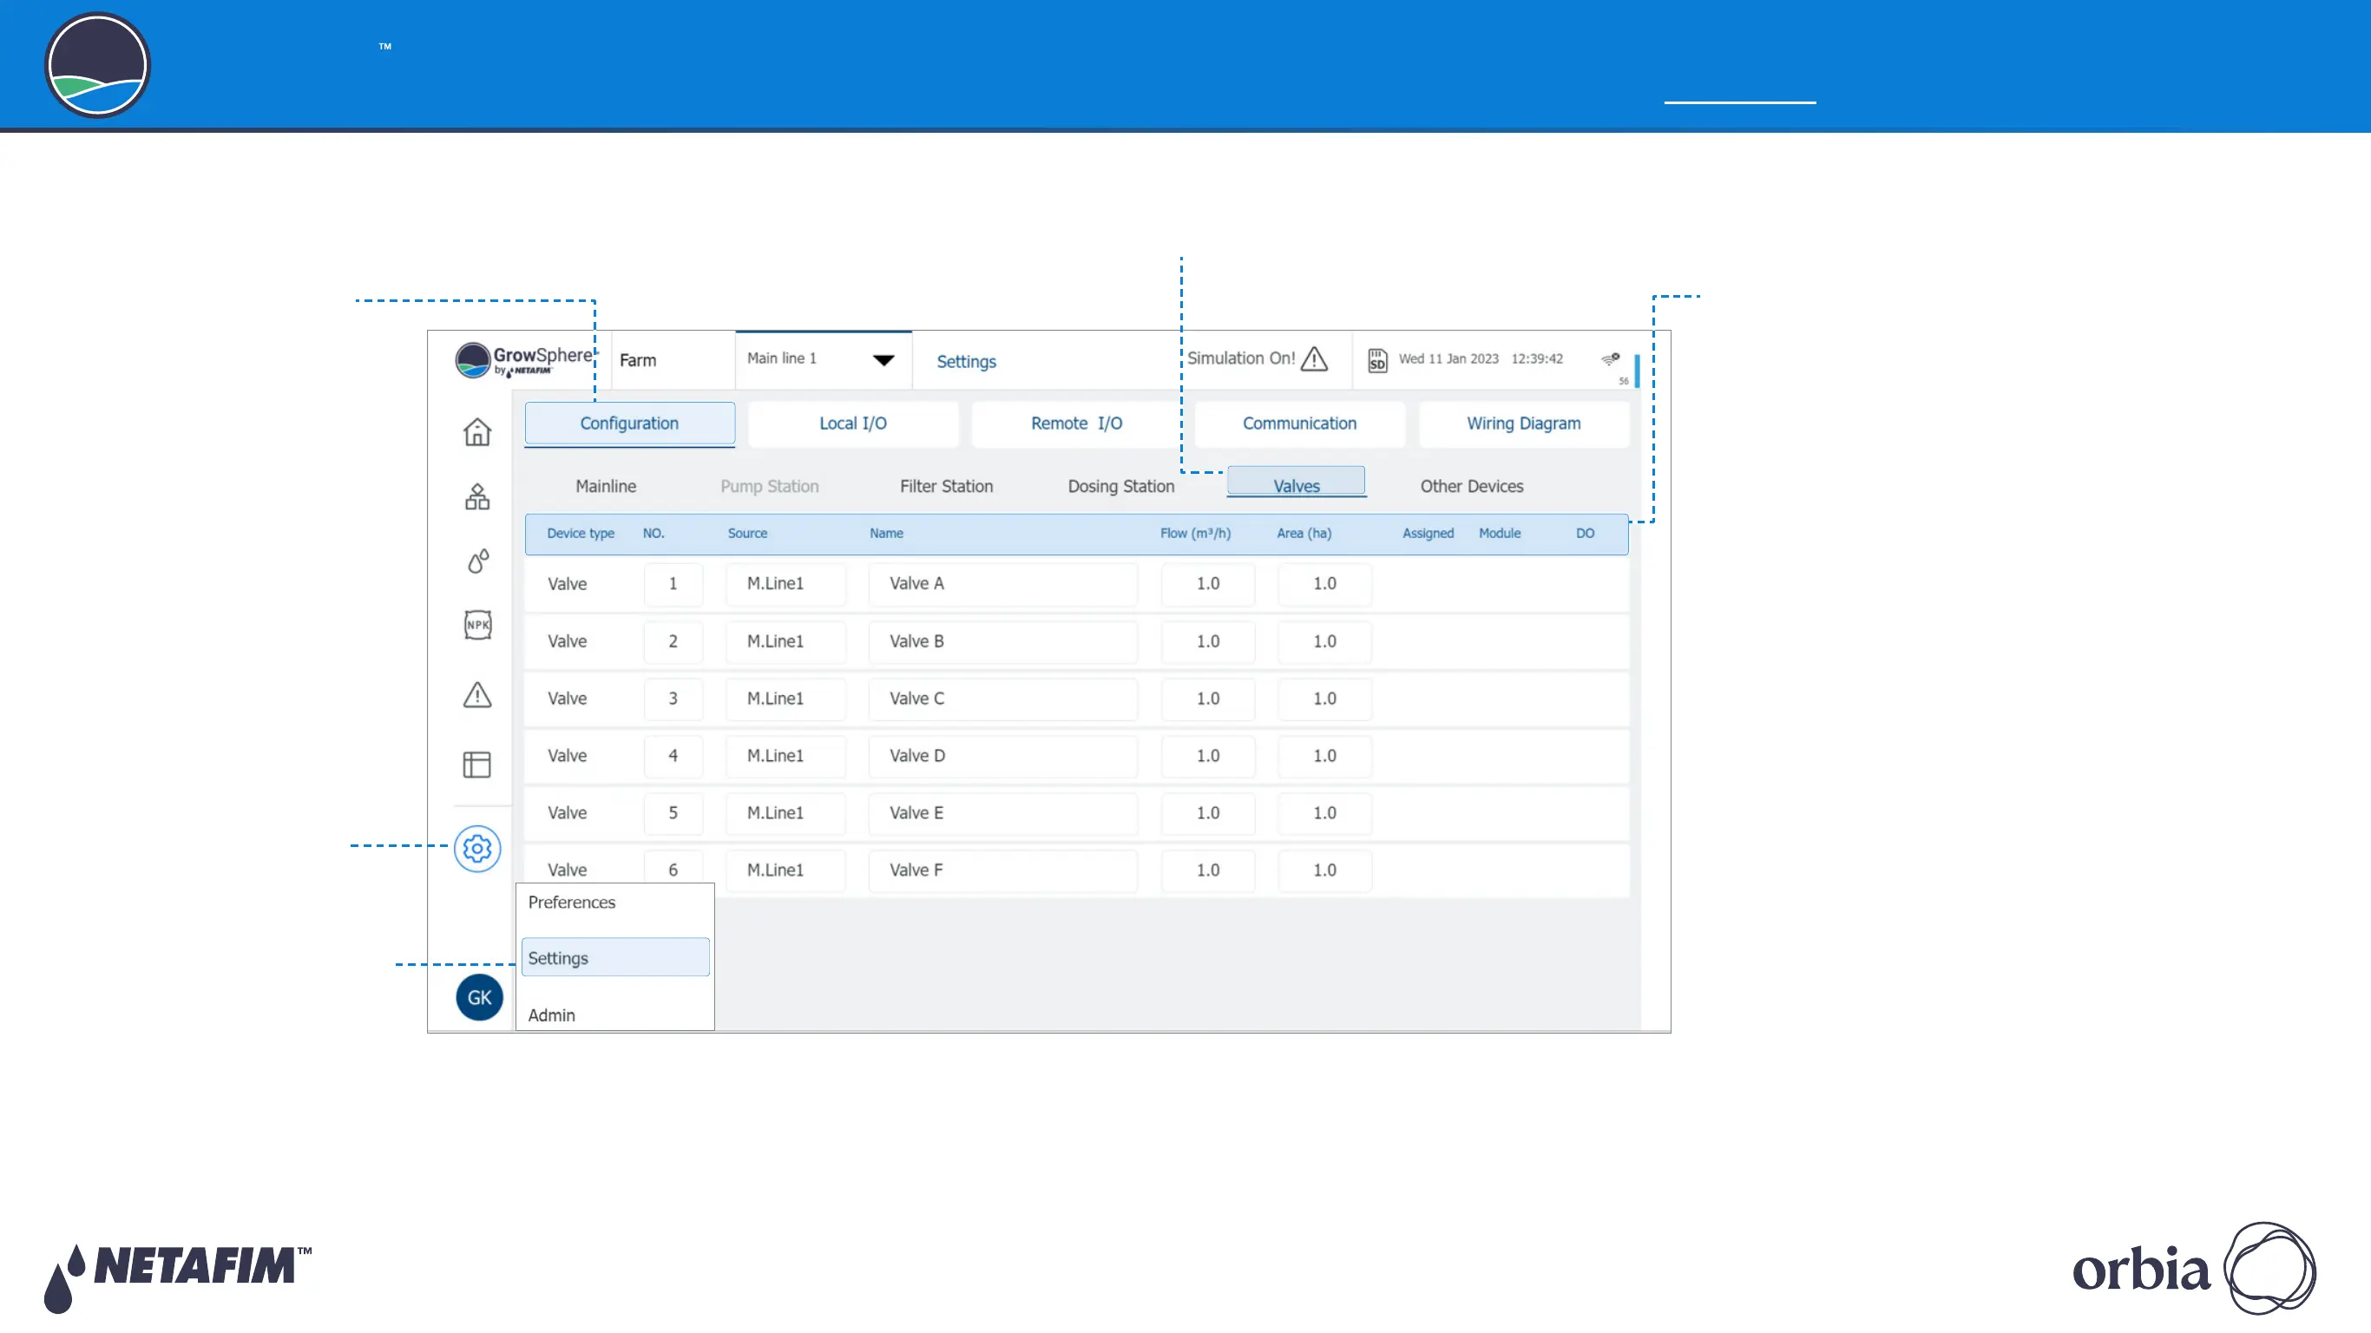The width and height of the screenshot is (2371, 1333).
Task: Click the Area (ha) column header
Action: 1304,534
